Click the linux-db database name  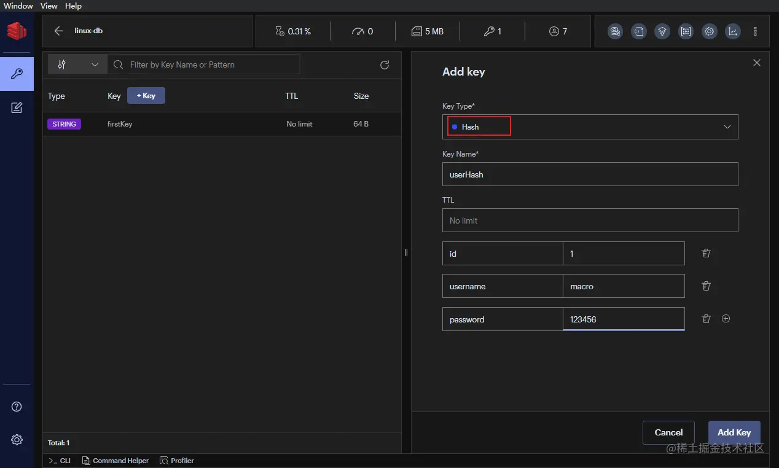[x=88, y=31]
